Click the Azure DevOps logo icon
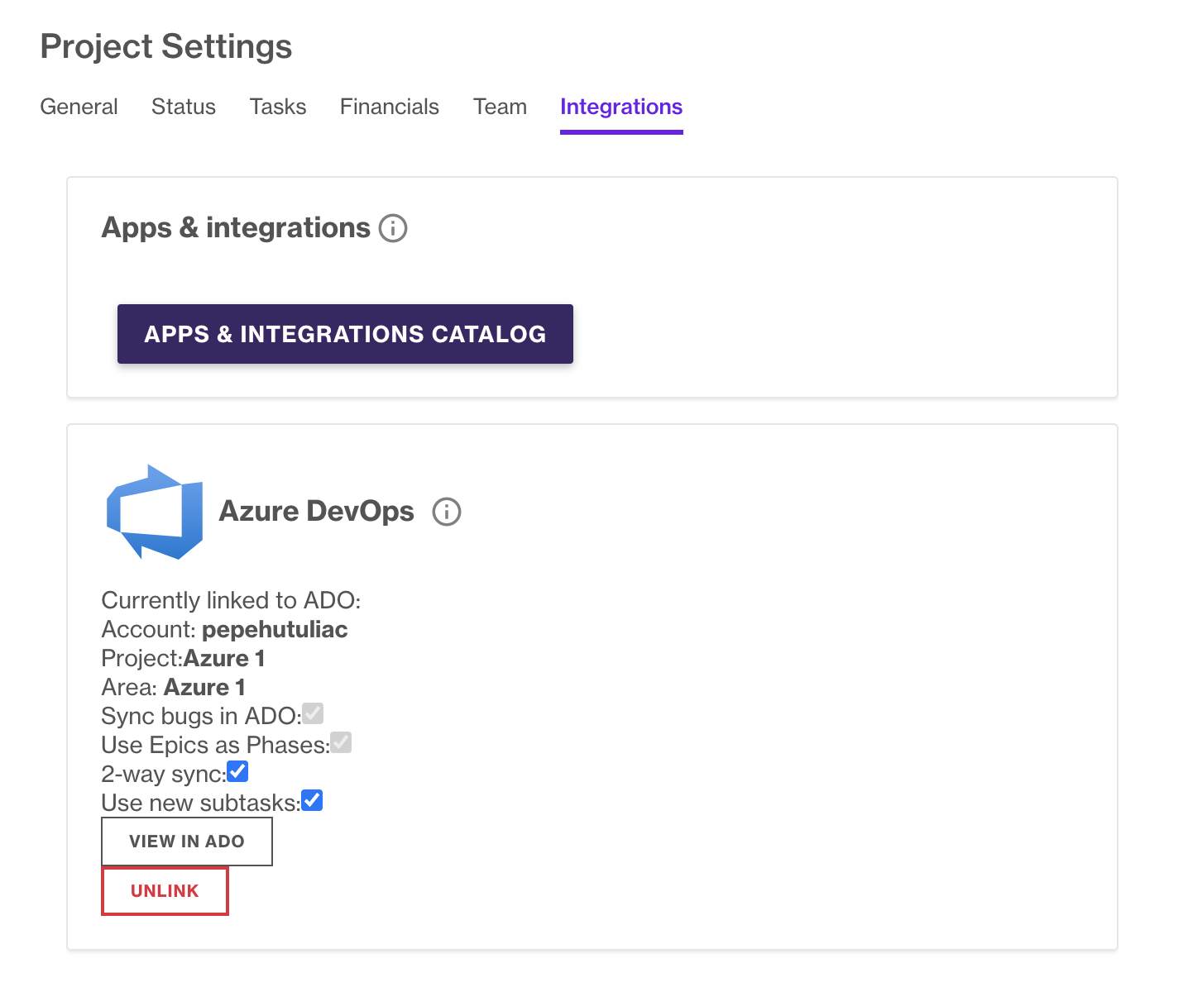1188x987 pixels. (154, 511)
